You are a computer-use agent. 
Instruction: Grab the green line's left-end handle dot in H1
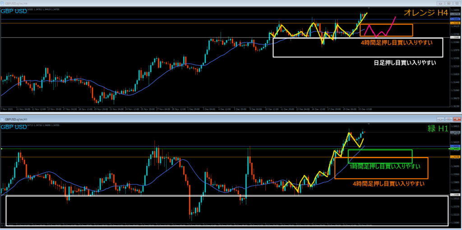tap(1, 149)
